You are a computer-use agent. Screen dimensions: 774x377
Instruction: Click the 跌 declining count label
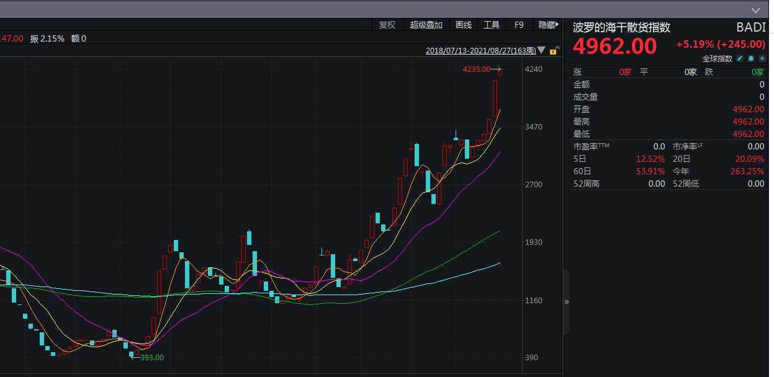coord(709,72)
